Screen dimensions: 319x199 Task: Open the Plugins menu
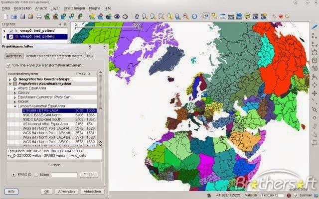[x=95, y=8]
